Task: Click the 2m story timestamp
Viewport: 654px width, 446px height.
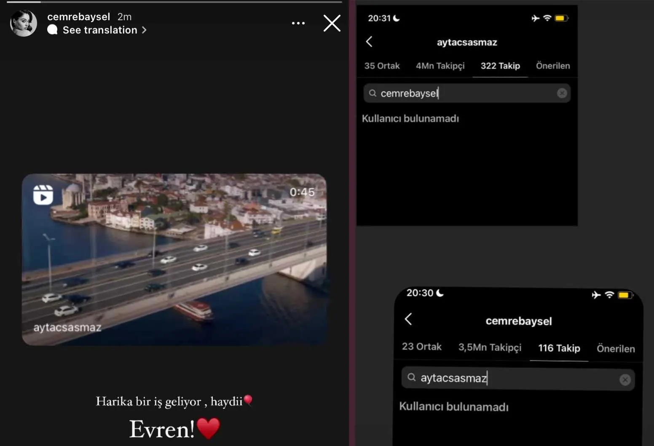Action: coord(124,17)
